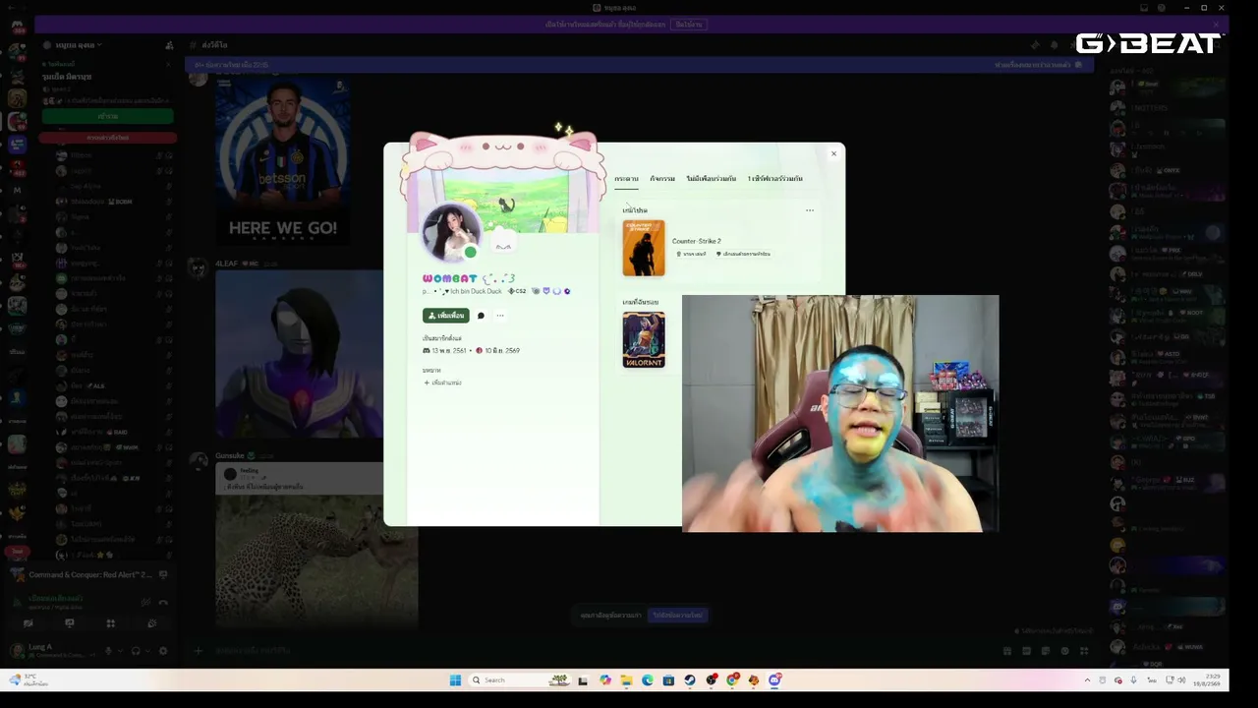Open the Valorant game cover thumbnail
Viewport: 1258px width, 708px height.
[x=644, y=340]
